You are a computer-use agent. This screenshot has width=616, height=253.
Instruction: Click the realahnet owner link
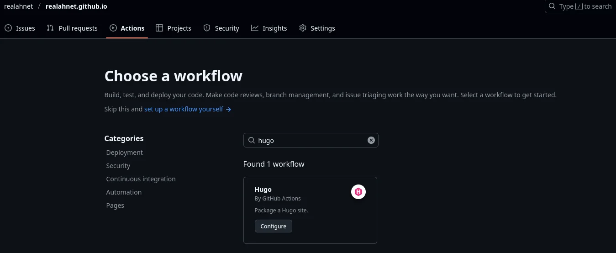click(x=19, y=6)
